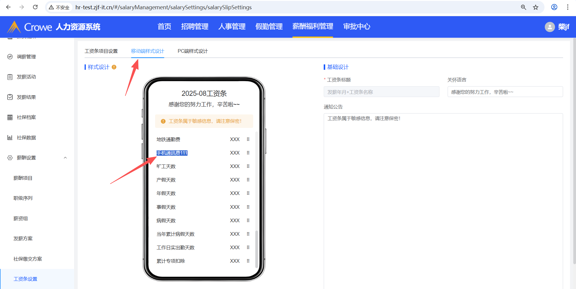Click the 调薪管理 sidebar icon
Image resolution: width=576 pixels, height=289 pixels.
[x=10, y=57]
